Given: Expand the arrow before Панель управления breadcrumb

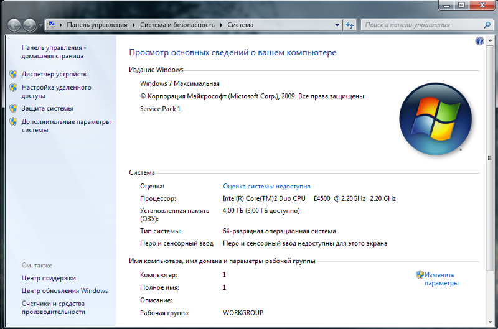Looking at the screenshot, I should [x=60, y=25].
